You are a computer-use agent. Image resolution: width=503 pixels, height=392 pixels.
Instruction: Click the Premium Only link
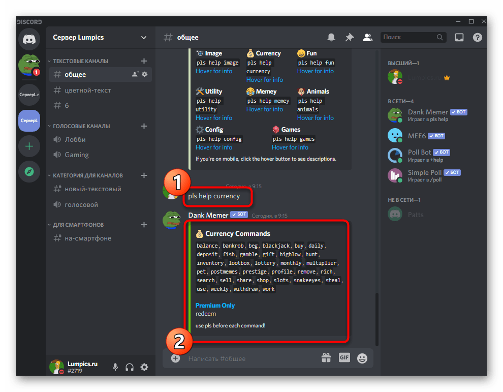click(215, 305)
